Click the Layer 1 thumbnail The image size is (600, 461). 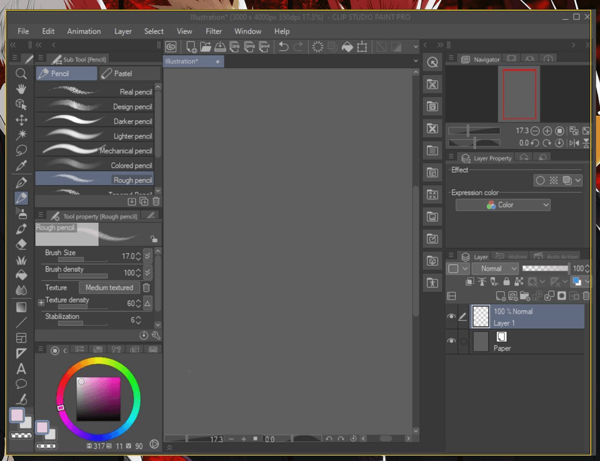(481, 317)
